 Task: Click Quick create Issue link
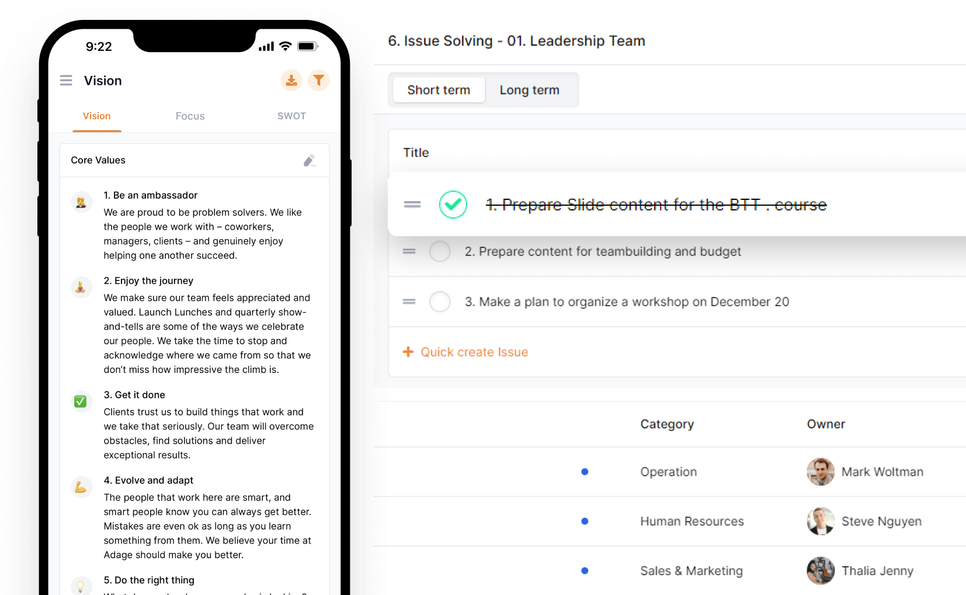pyautogui.click(x=474, y=352)
